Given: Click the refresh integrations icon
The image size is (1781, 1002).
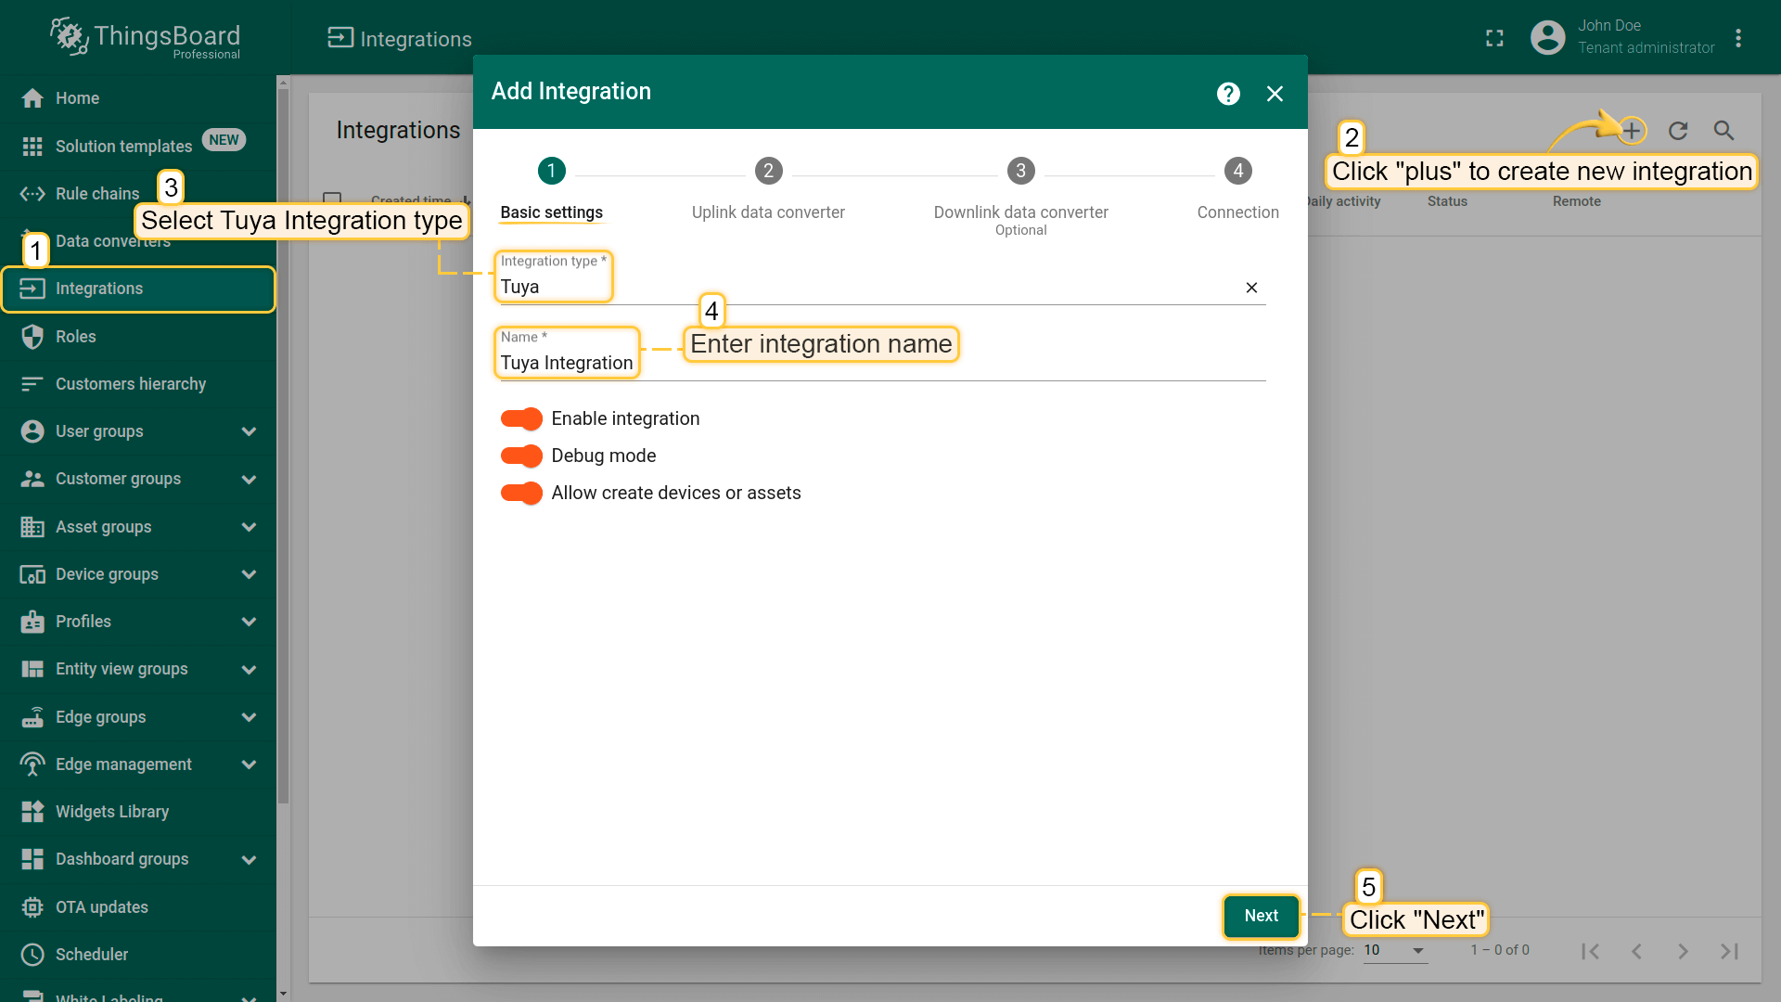Looking at the screenshot, I should click(x=1678, y=131).
